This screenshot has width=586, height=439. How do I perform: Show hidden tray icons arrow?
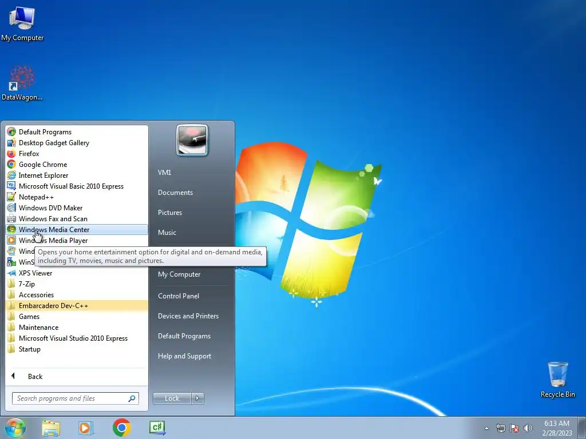click(x=486, y=428)
